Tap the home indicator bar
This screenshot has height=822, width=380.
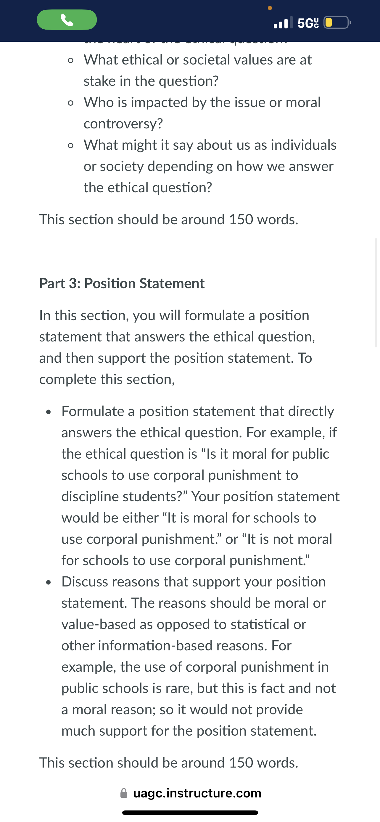190,813
